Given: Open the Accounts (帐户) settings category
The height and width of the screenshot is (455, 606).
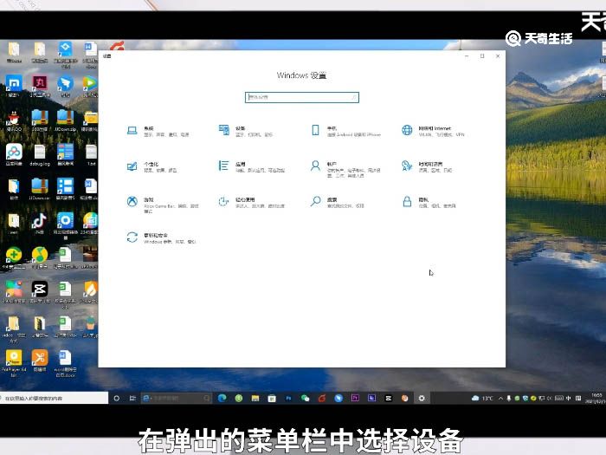Looking at the screenshot, I should click(x=332, y=166).
